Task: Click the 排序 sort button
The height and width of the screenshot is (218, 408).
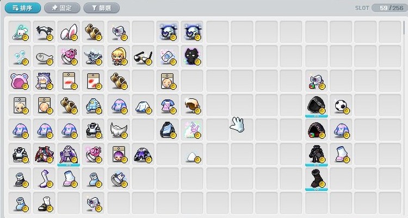Action: pos(23,8)
